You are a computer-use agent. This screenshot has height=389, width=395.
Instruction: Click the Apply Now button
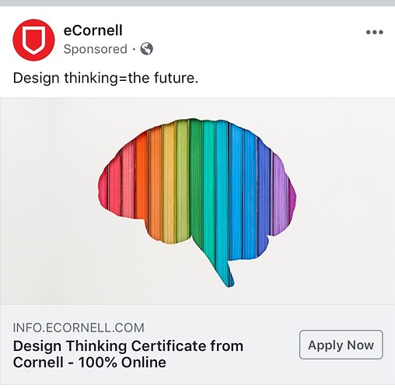tap(341, 345)
